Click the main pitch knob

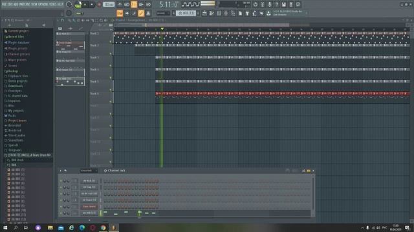point(69,13)
